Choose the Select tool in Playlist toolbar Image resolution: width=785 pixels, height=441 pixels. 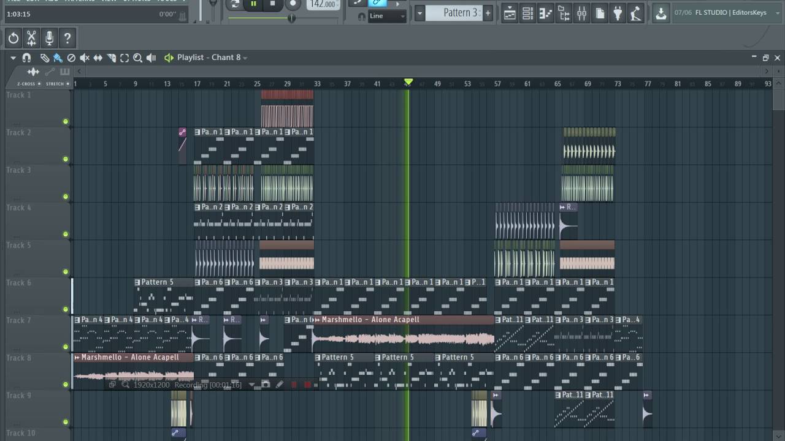[x=124, y=58]
